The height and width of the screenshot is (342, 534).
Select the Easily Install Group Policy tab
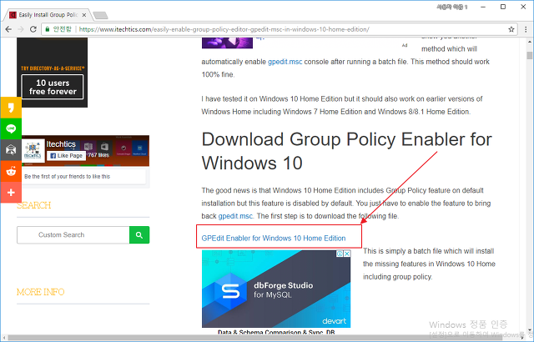coord(48,15)
